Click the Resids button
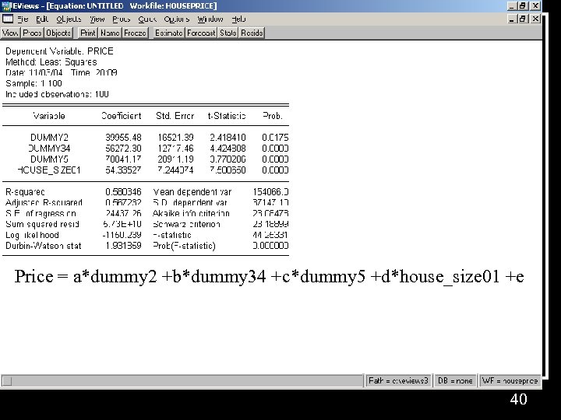Screen dimensions: 561x420 click(252, 33)
